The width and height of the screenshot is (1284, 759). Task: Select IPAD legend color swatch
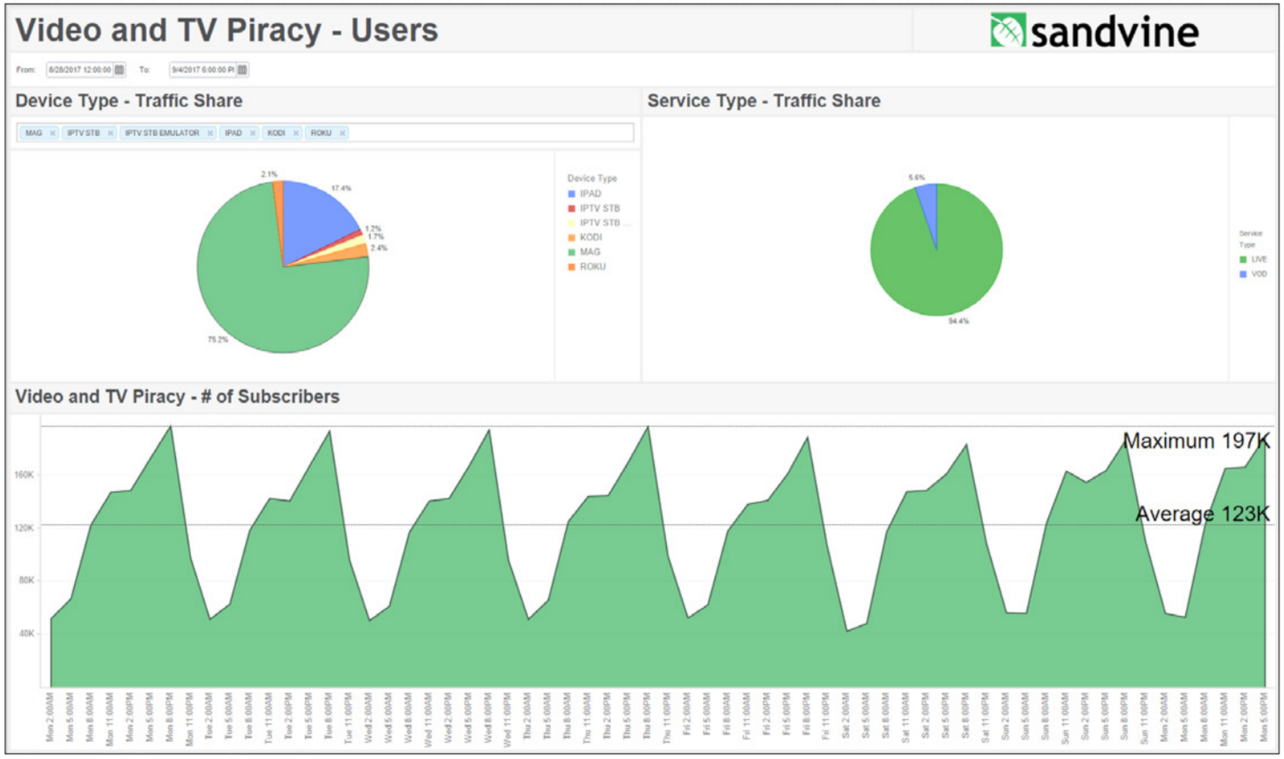(x=571, y=194)
